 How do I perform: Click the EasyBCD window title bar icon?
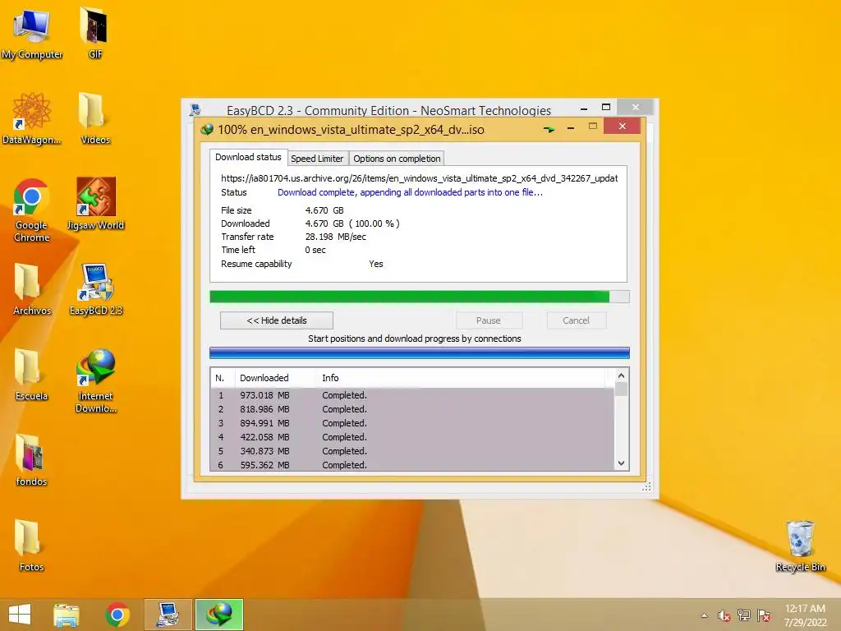pyautogui.click(x=195, y=110)
